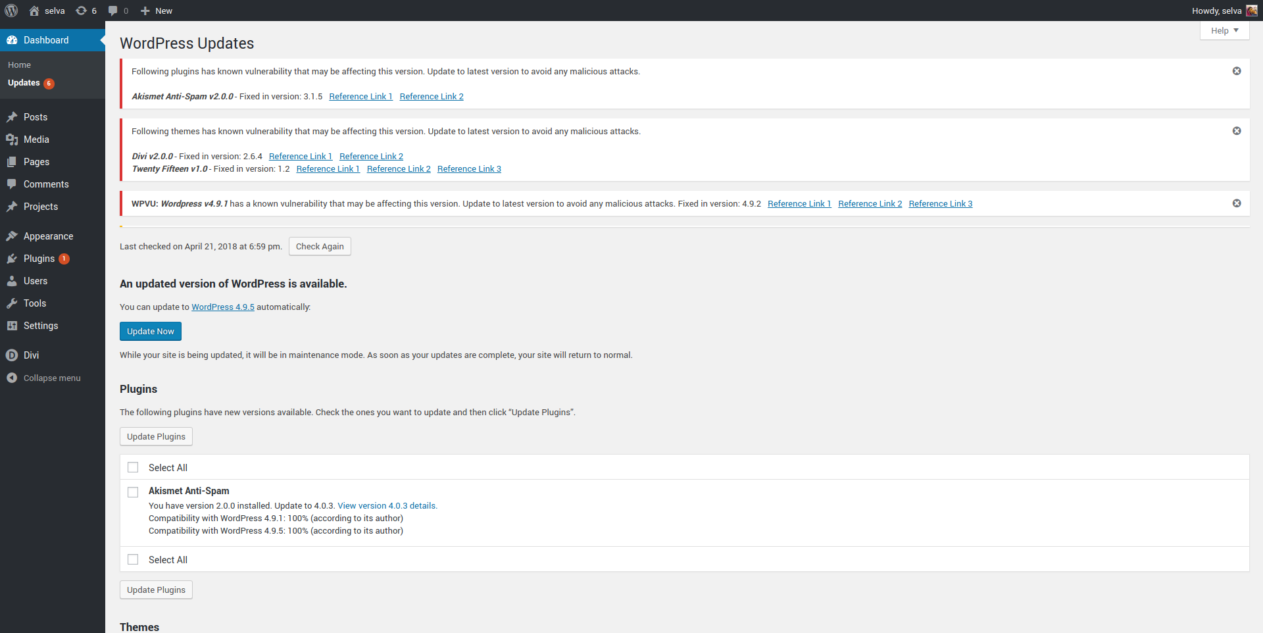Image resolution: width=1263 pixels, height=633 pixels.
Task: Open Akismet Anti-Spam Reference Link 2
Action: point(432,96)
